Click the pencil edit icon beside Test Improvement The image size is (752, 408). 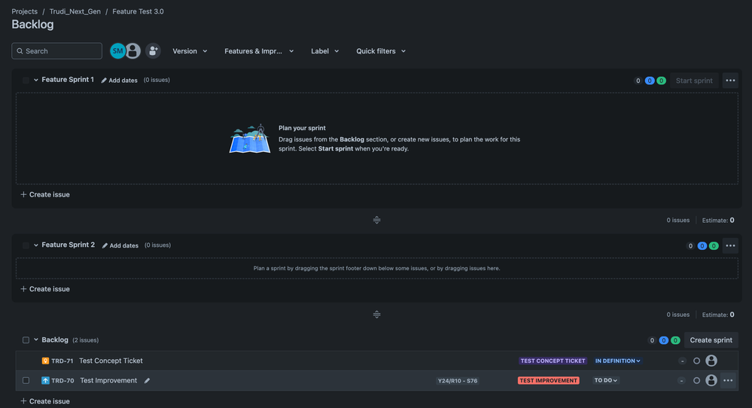pyautogui.click(x=148, y=381)
